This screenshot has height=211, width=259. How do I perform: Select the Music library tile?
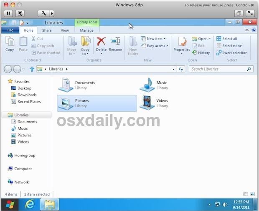pos(178,85)
